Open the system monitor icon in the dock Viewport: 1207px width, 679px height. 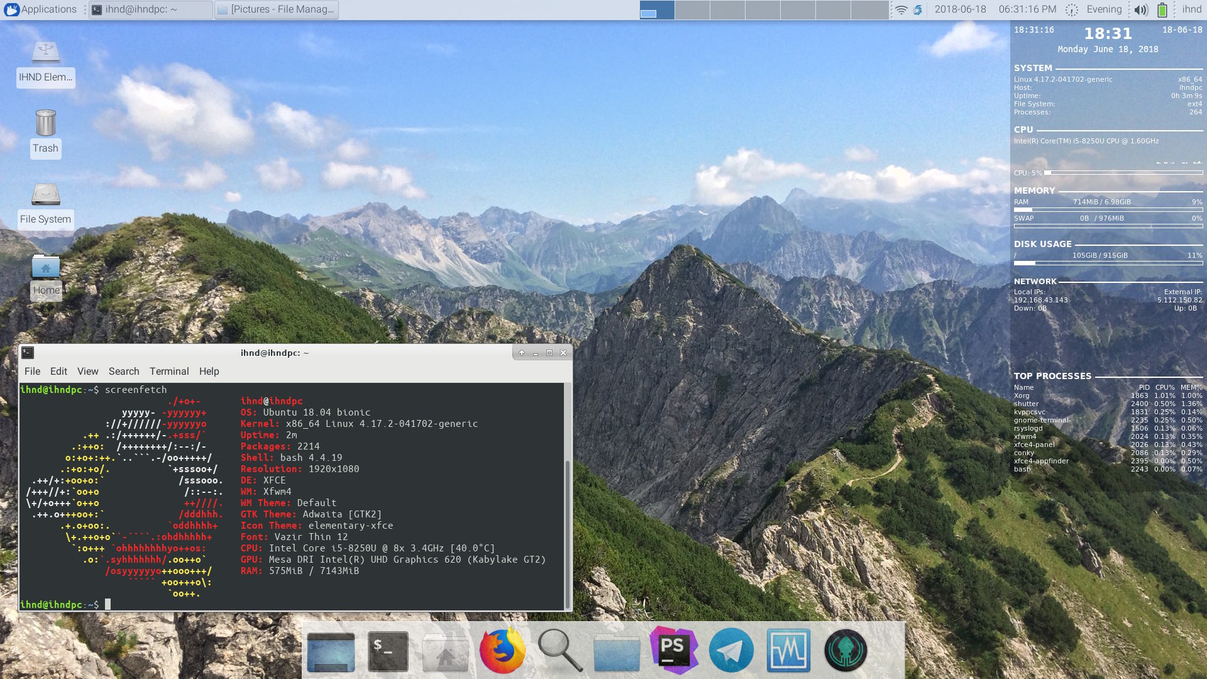point(788,650)
